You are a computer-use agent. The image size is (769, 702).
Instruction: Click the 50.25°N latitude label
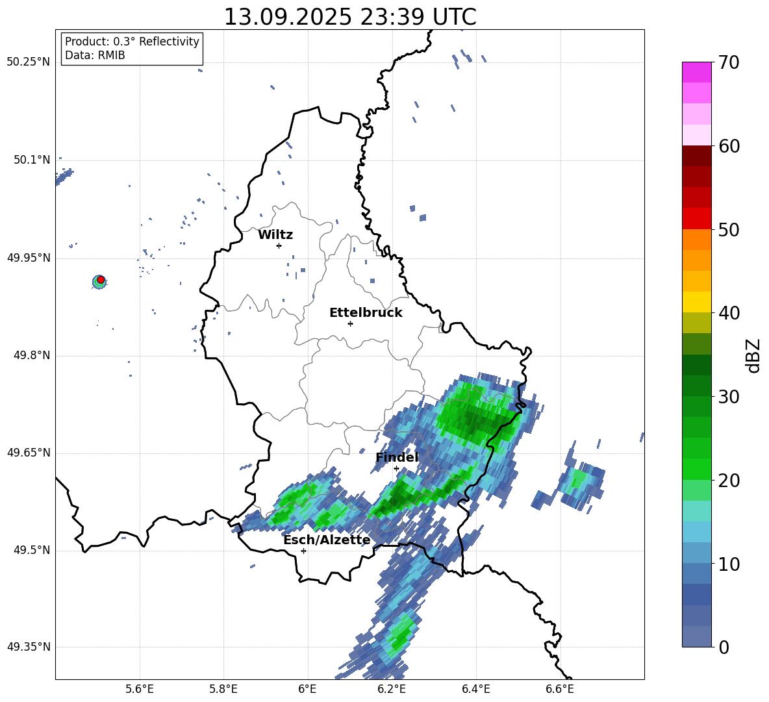click(x=29, y=62)
